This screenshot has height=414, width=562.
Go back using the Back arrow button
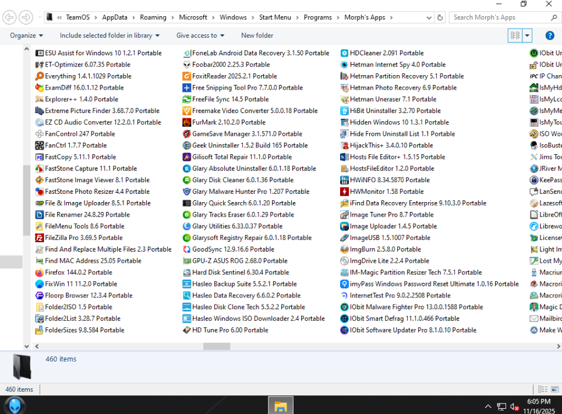point(10,17)
